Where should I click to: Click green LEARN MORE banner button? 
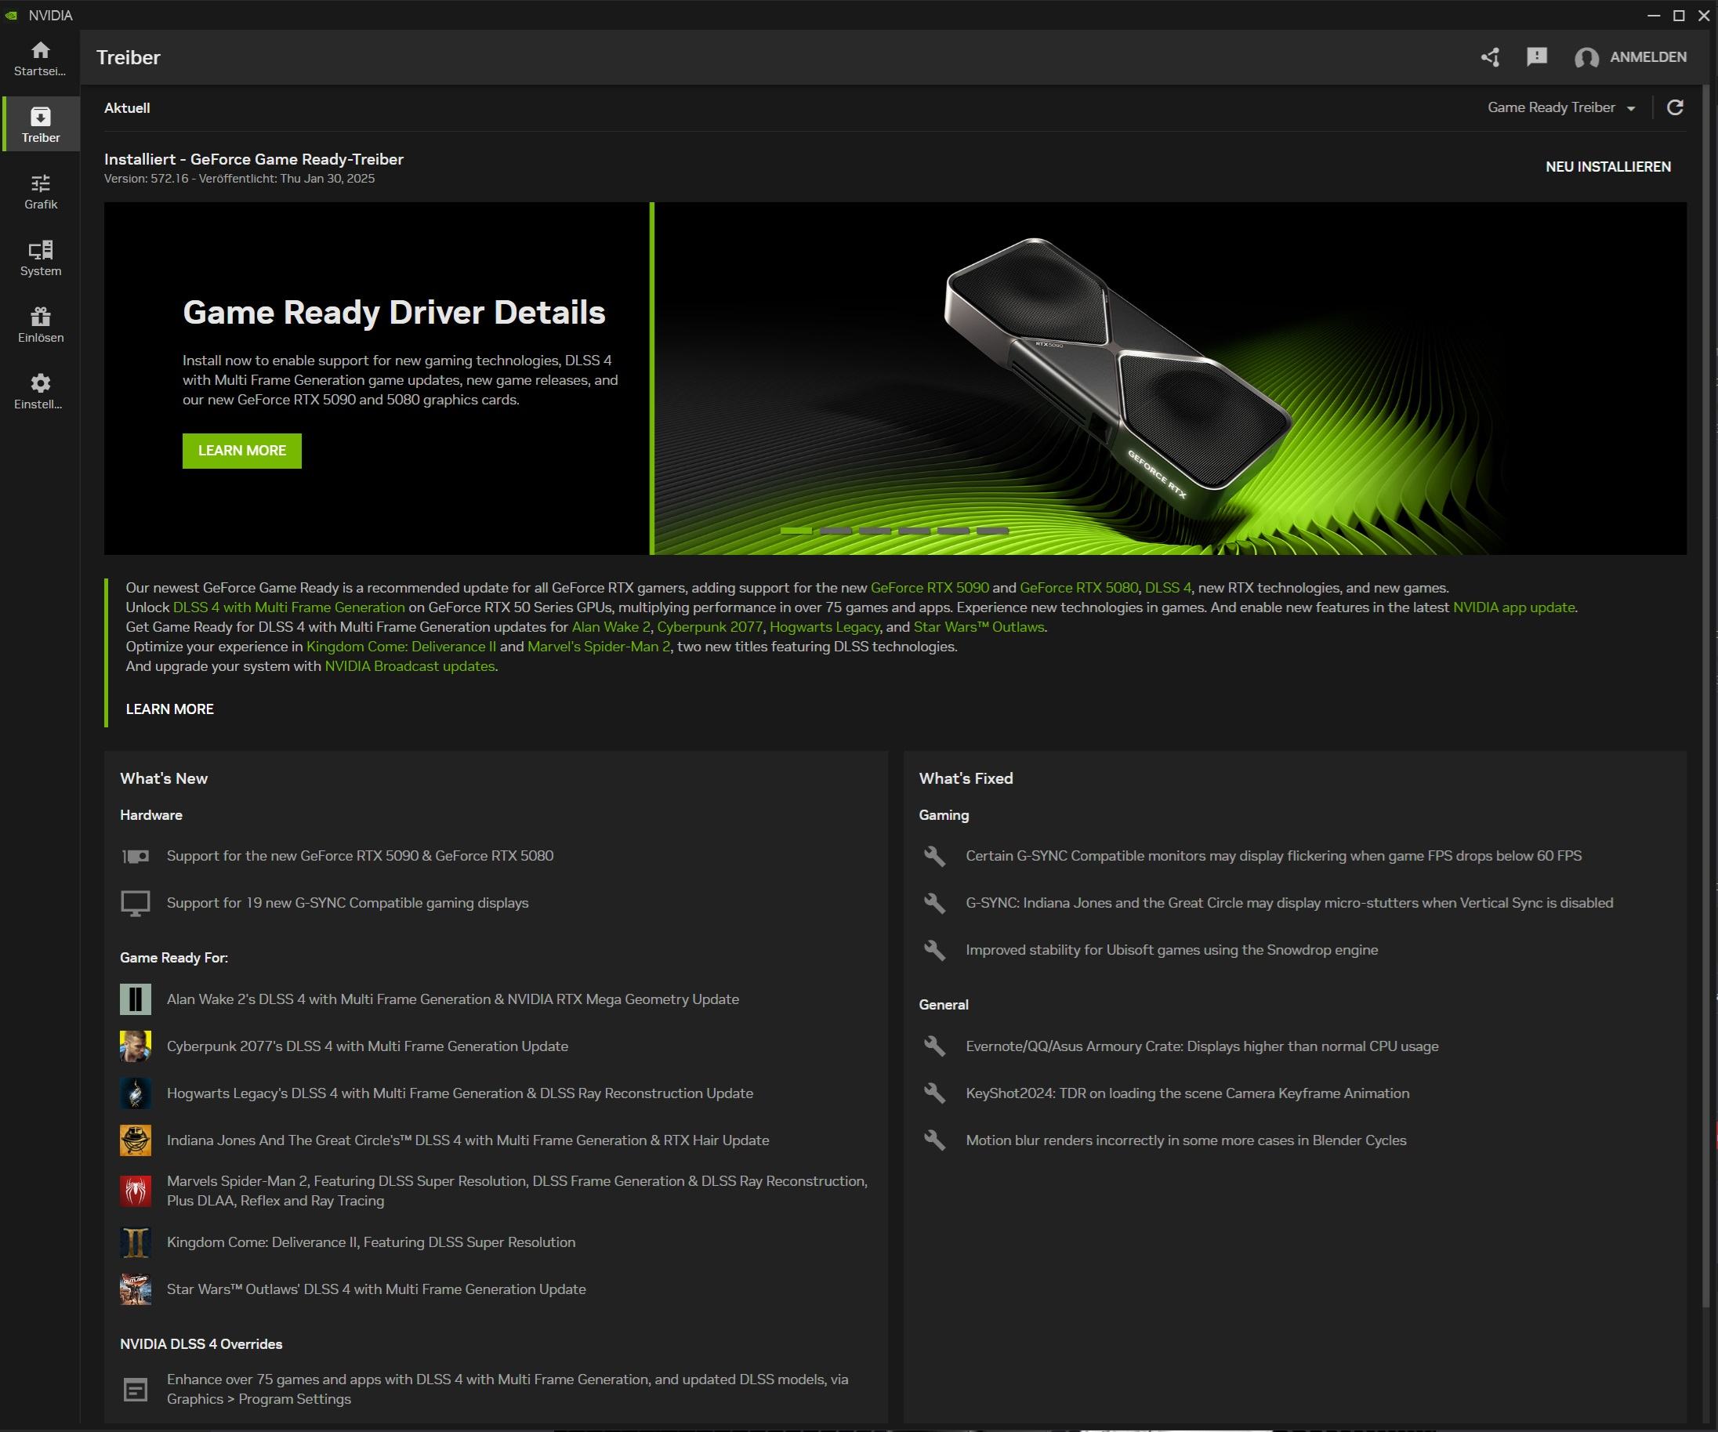(241, 451)
